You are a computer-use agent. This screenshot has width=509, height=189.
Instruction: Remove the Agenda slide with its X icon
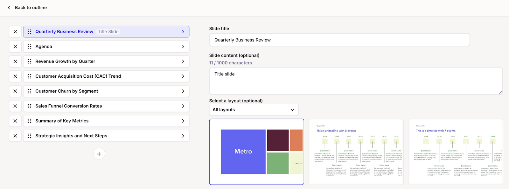(x=15, y=47)
